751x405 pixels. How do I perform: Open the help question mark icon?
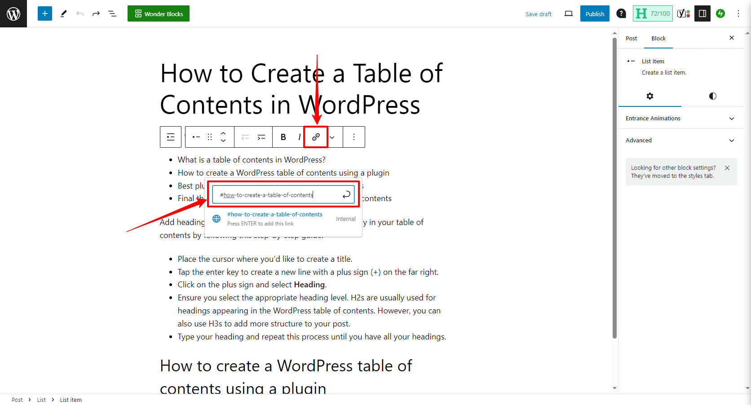tap(621, 13)
